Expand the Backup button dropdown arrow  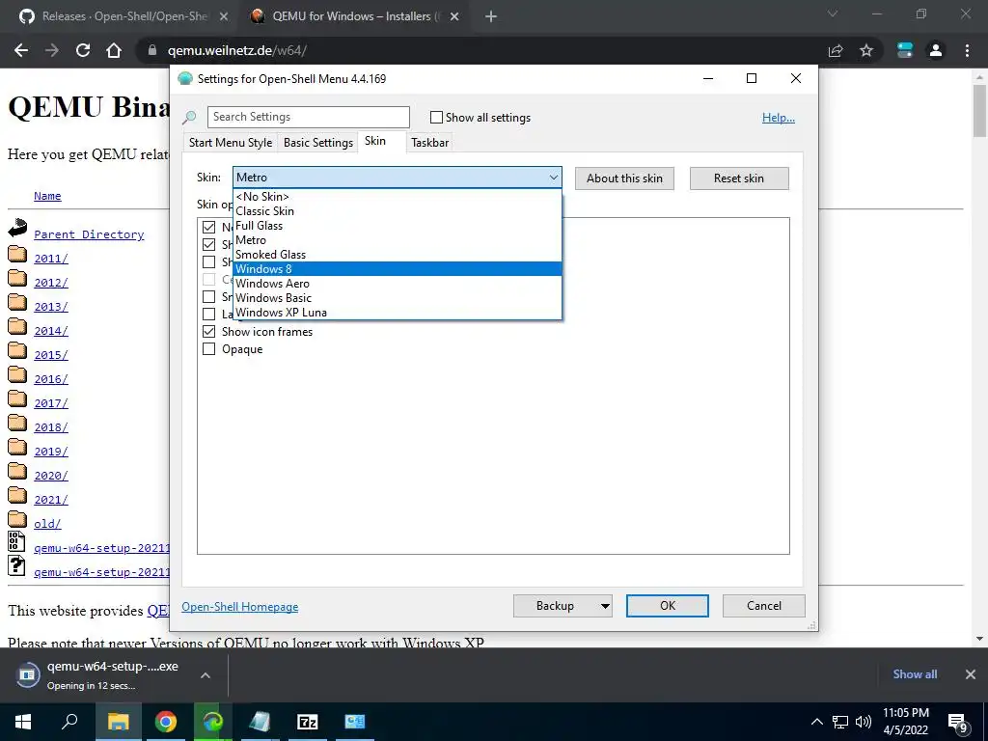tap(605, 606)
